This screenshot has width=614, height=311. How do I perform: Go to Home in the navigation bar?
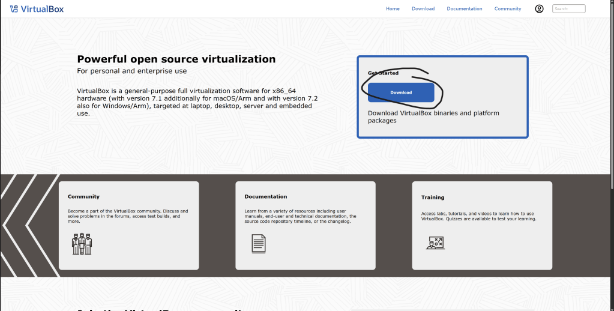(x=393, y=9)
